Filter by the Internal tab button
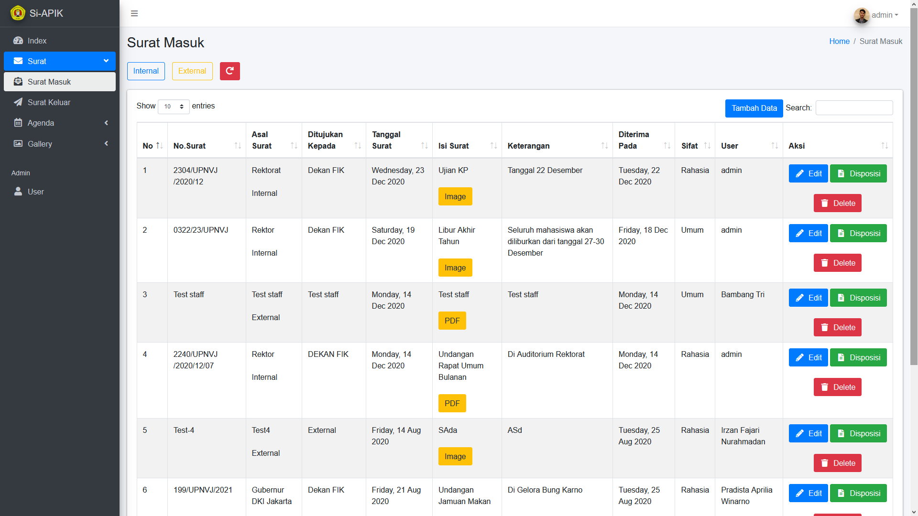Image resolution: width=918 pixels, height=516 pixels. pyautogui.click(x=146, y=71)
